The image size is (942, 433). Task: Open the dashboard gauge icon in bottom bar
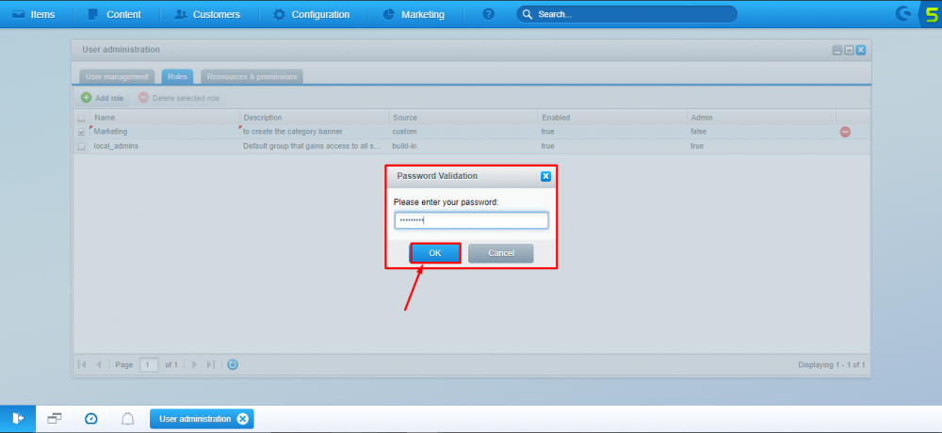(91, 419)
